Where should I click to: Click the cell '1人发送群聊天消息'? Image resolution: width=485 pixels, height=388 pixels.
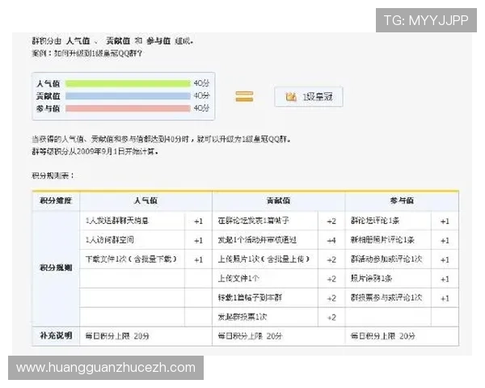[x=132, y=221]
